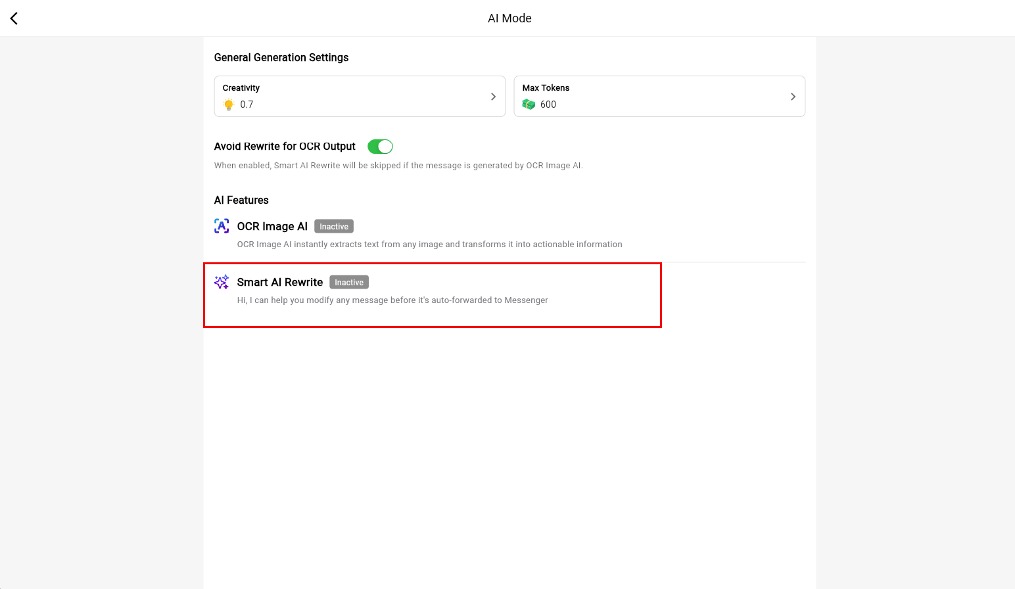Expand the Creativity setting chevron
This screenshot has width=1015, height=589.
coord(493,97)
